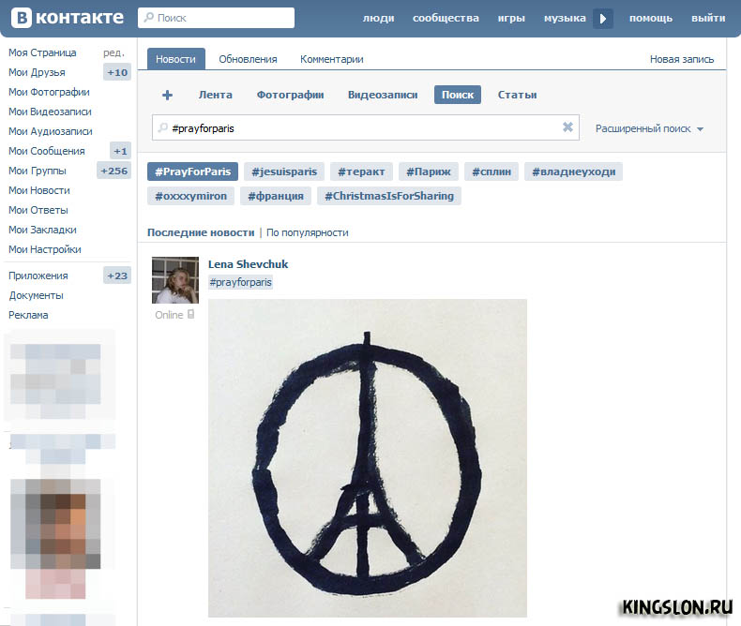Screen dimensions: 741x626
Task: Open Мои Группы
Action: (38, 171)
